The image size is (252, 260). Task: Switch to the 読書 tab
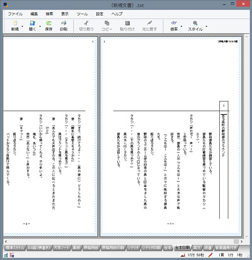point(208,247)
